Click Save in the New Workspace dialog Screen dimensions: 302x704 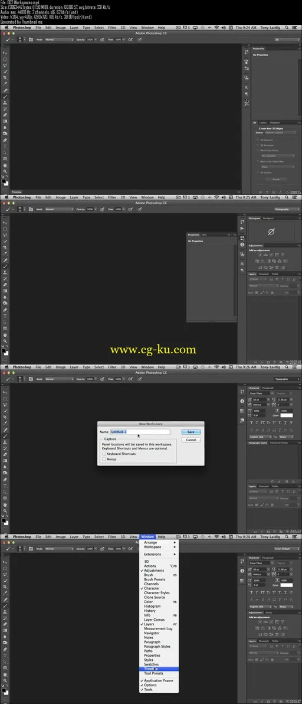pyautogui.click(x=191, y=432)
